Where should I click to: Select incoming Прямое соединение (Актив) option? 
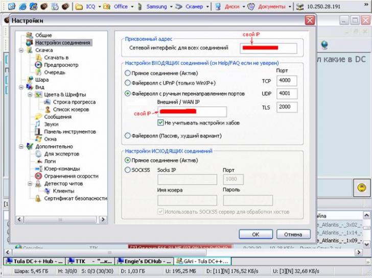click(x=128, y=73)
